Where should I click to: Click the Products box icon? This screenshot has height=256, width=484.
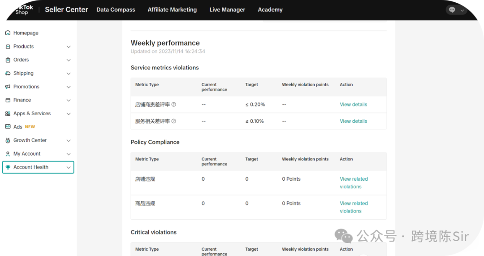click(8, 47)
